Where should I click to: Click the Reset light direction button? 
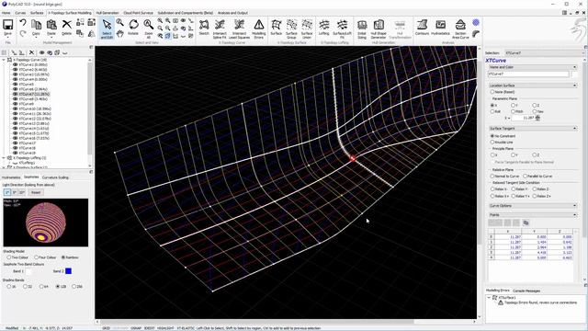point(36,192)
